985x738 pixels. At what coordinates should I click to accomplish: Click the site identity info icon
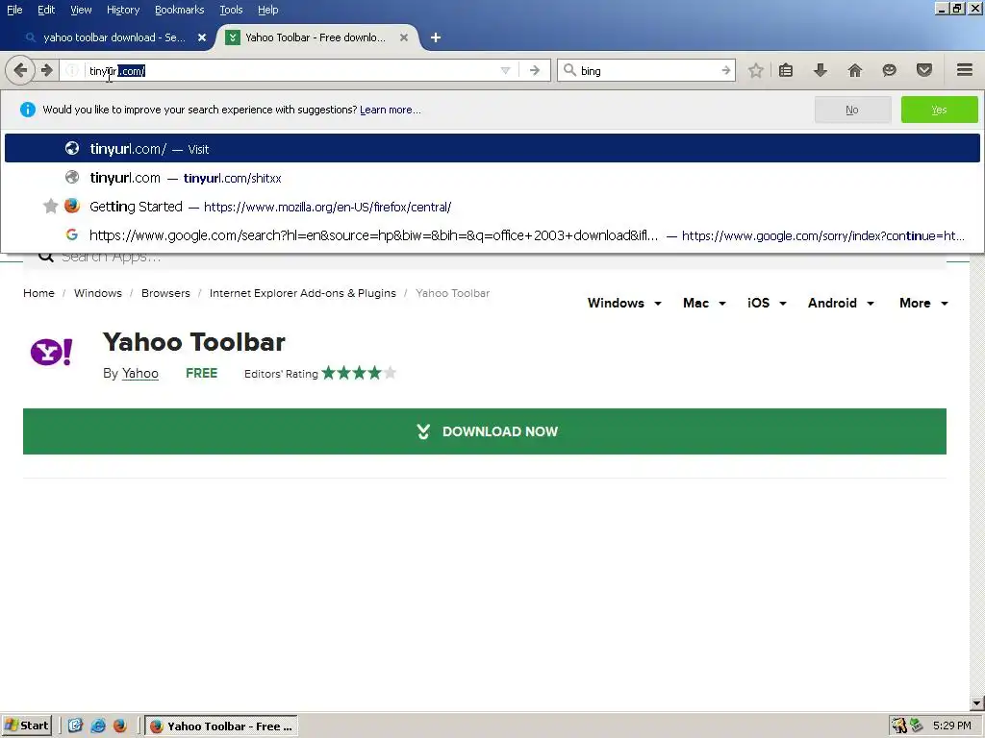click(x=72, y=70)
